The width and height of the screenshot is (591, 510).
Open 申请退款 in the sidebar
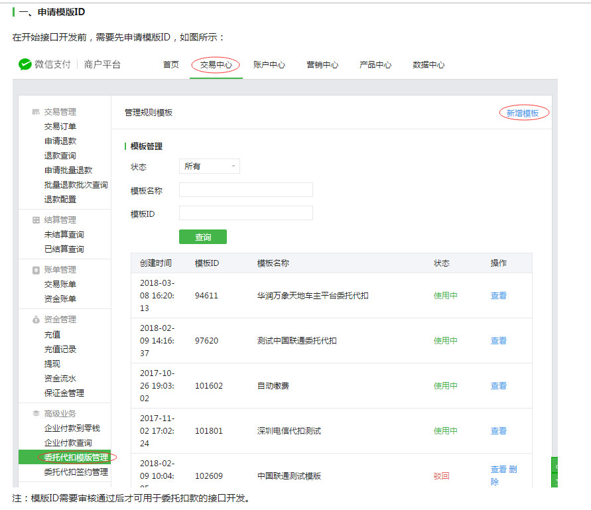(60, 141)
